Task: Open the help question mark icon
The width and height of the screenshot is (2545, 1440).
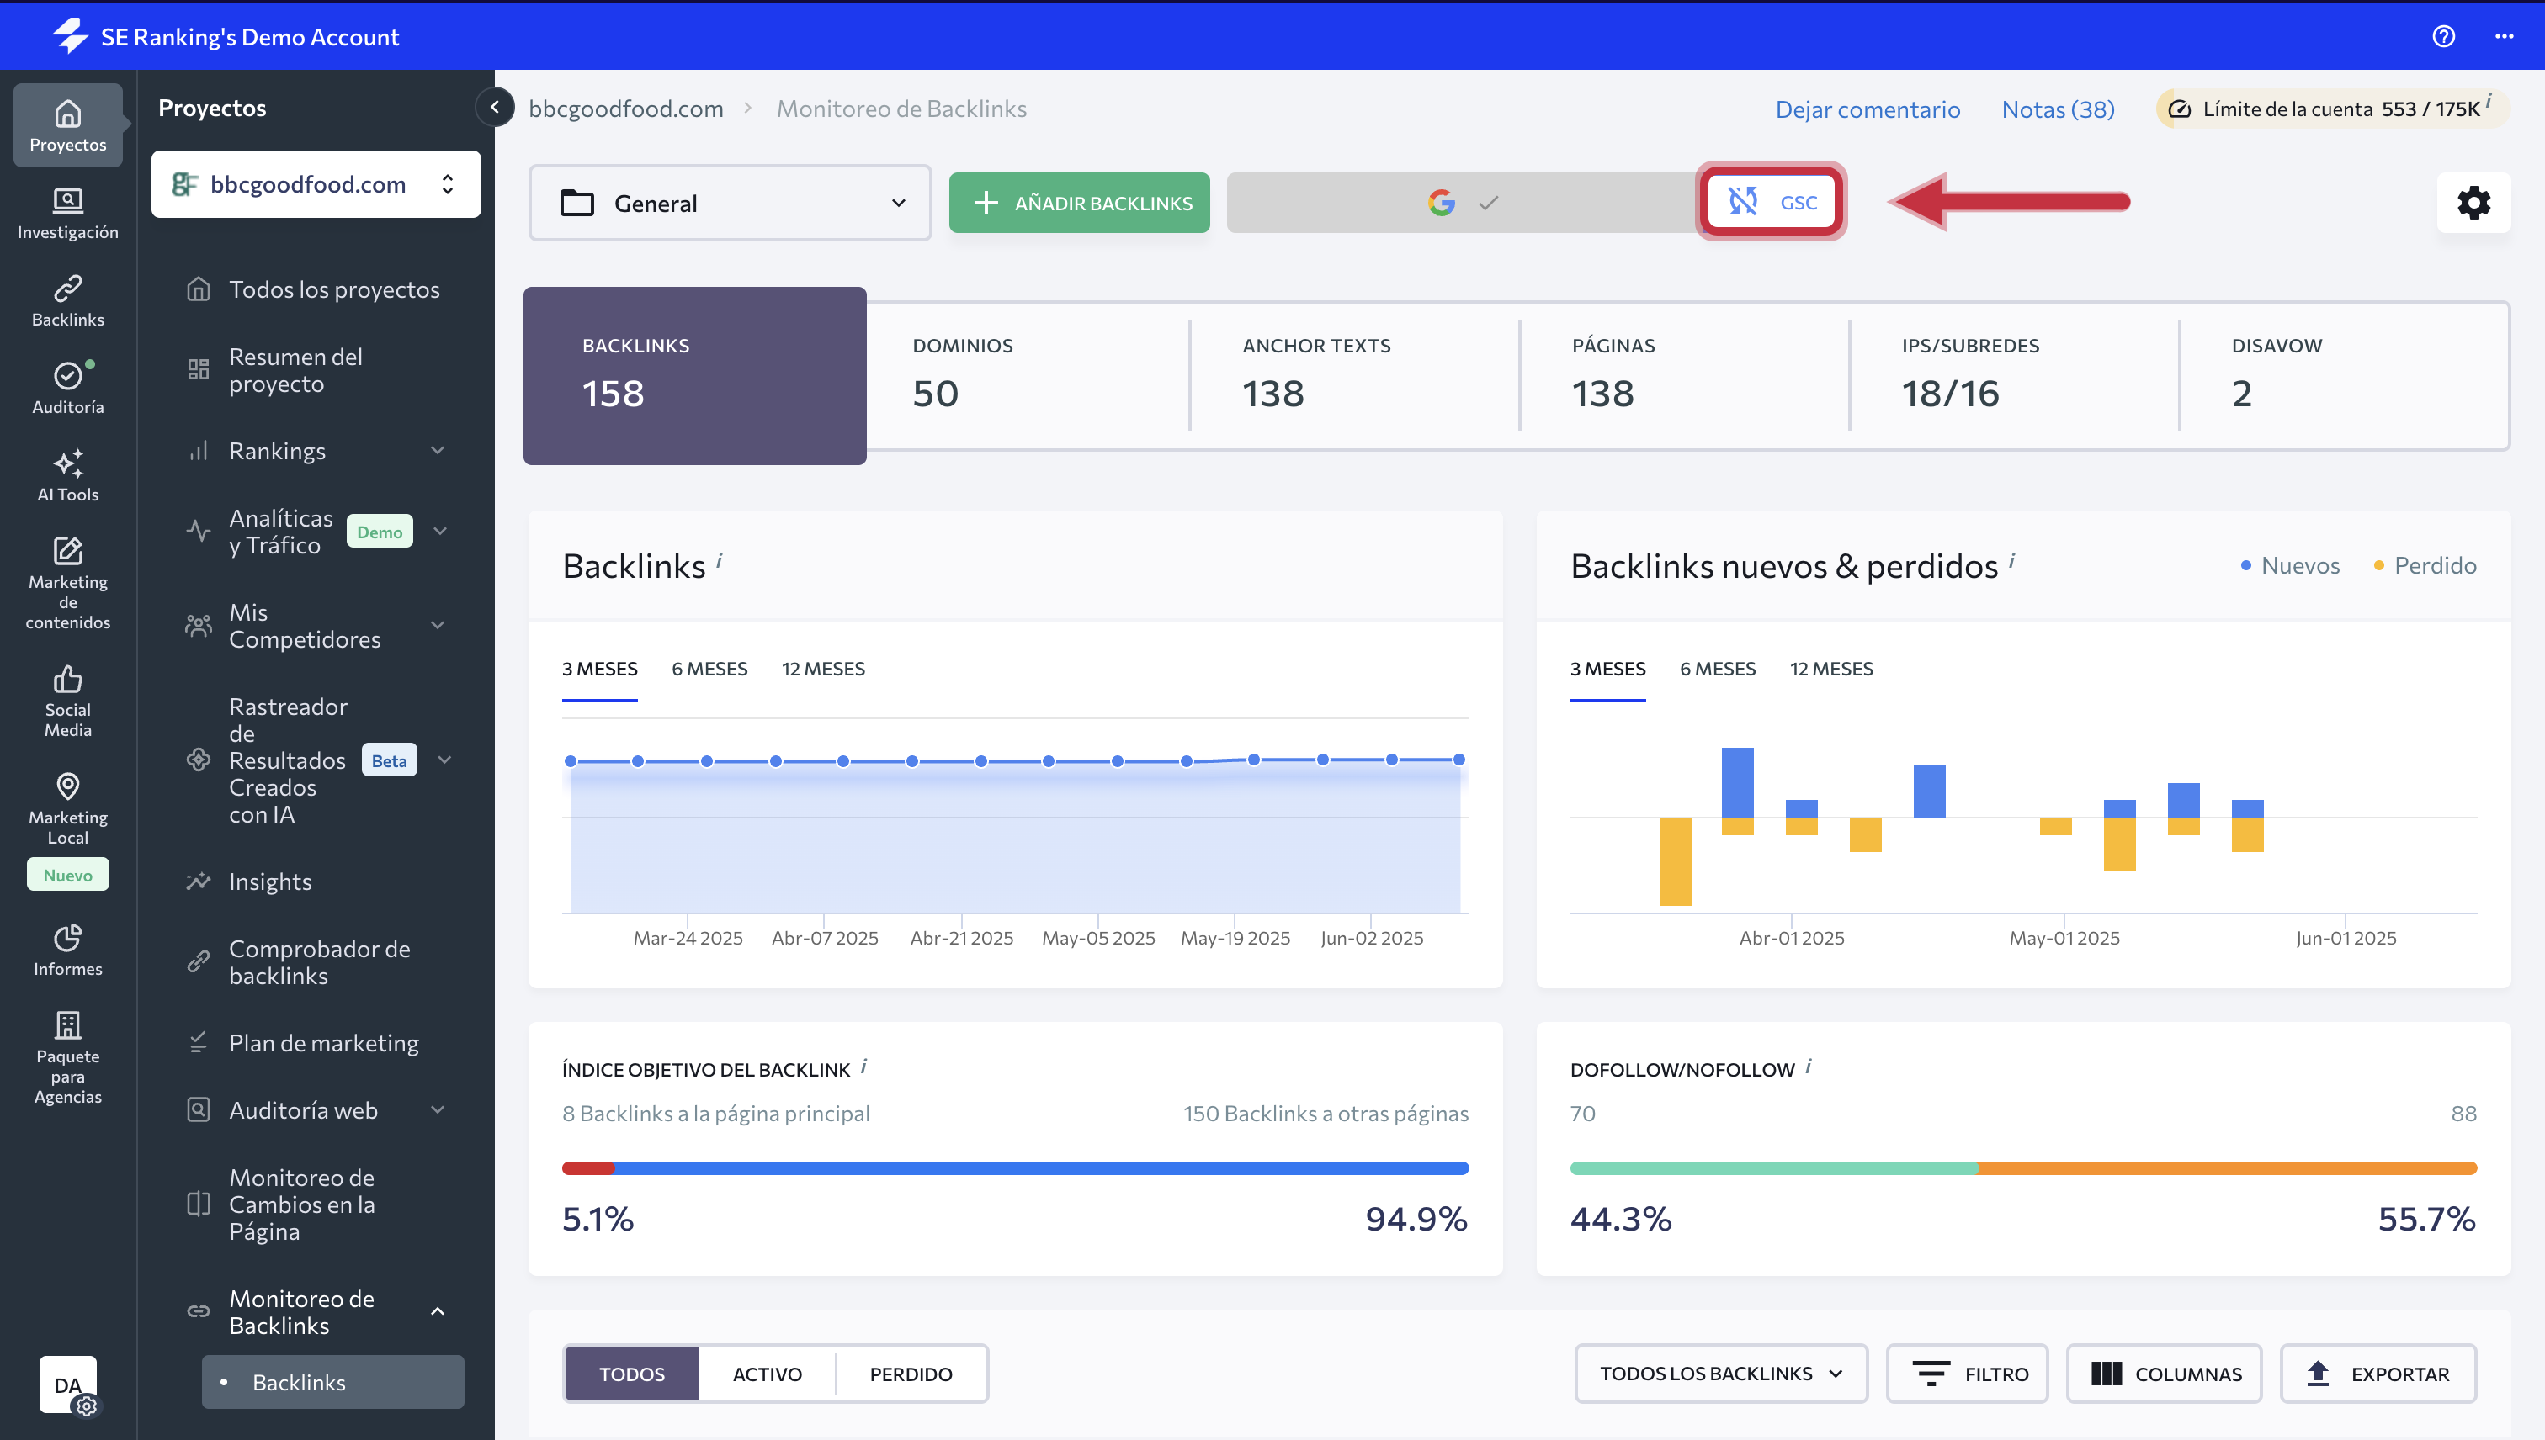Action: 2443,35
